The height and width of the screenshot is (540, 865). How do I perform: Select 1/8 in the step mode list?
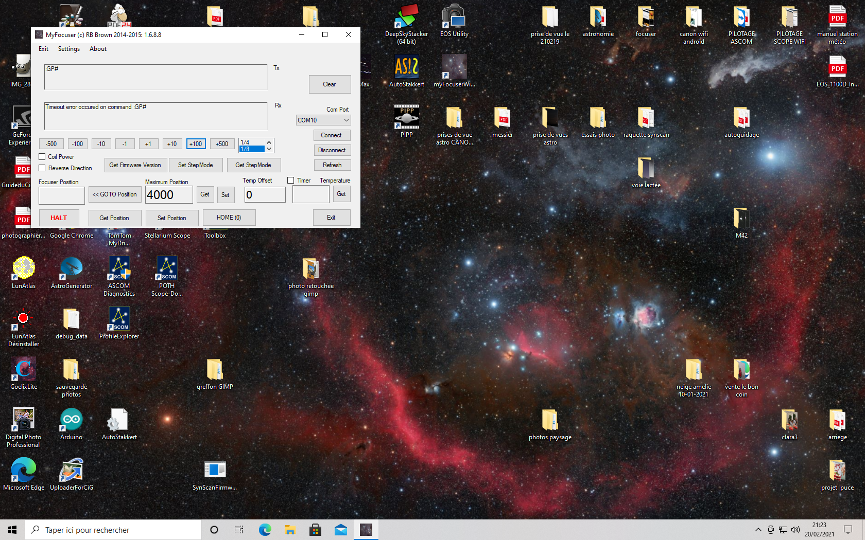(x=252, y=149)
